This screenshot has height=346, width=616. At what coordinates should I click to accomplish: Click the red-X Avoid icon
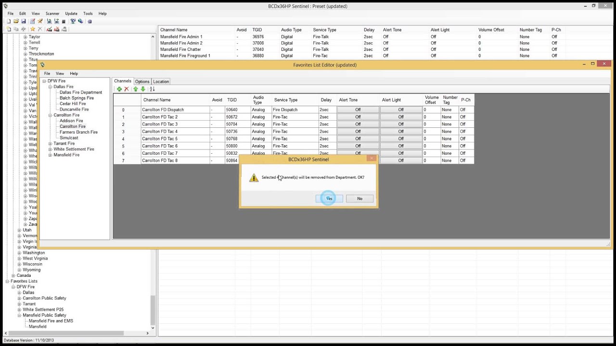click(57, 29)
